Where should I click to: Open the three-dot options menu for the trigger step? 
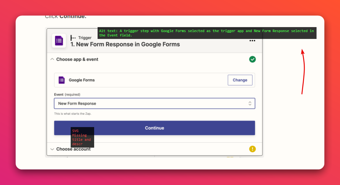point(252,40)
